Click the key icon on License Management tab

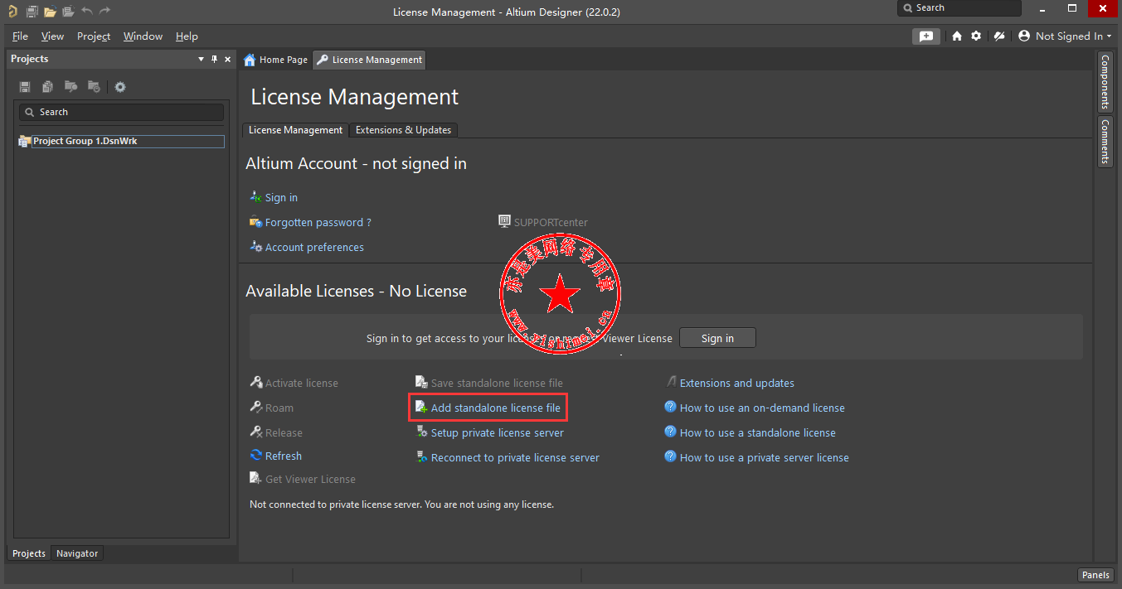(x=323, y=60)
